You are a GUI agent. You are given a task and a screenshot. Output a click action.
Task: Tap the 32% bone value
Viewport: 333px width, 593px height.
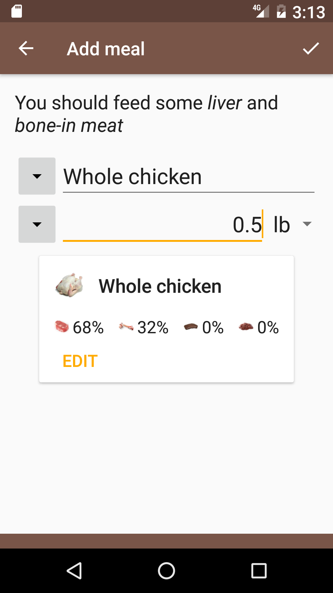coord(153,327)
